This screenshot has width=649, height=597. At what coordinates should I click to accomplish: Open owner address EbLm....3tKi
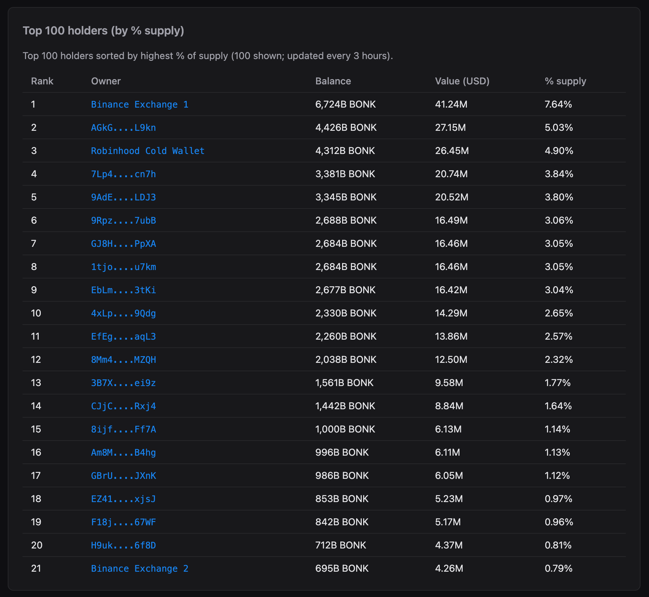click(x=123, y=290)
